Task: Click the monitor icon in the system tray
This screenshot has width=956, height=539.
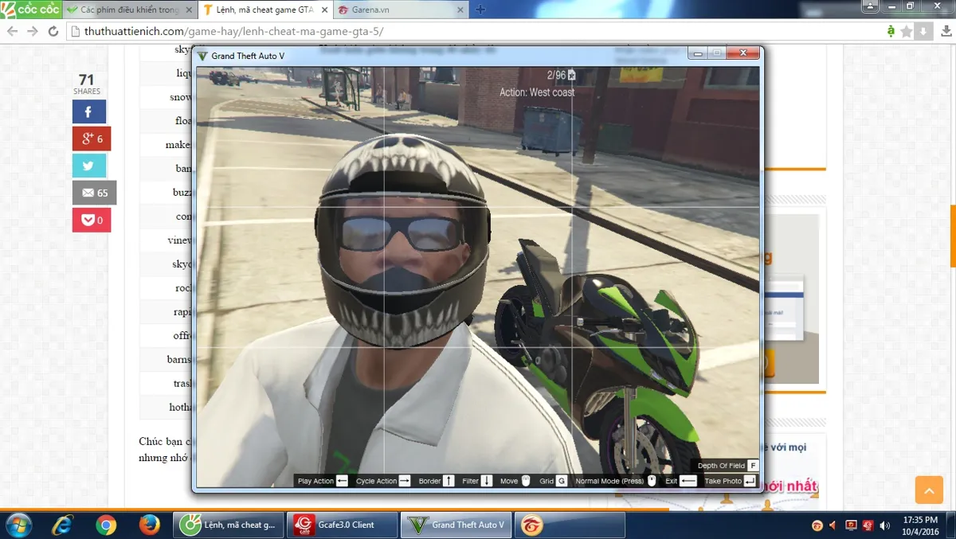Action: coord(851,525)
